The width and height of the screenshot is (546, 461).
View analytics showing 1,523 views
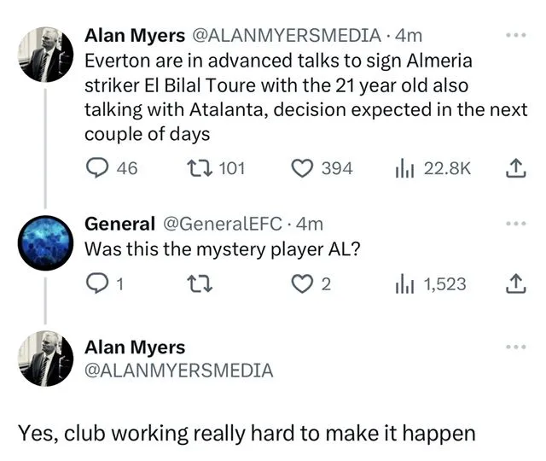click(x=402, y=283)
